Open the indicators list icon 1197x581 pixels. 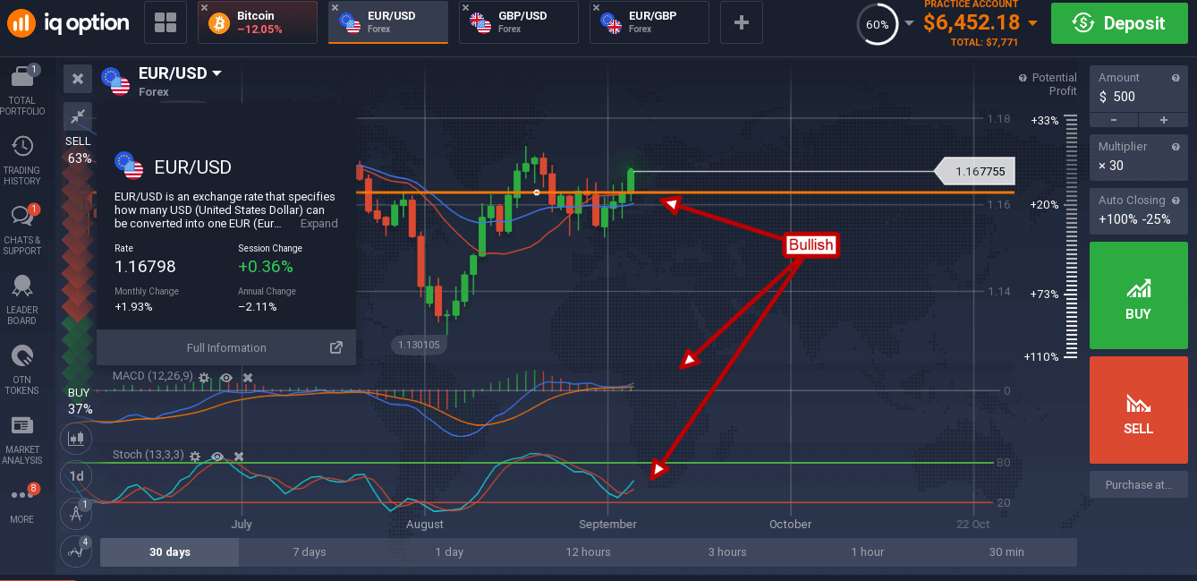pos(76,551)
